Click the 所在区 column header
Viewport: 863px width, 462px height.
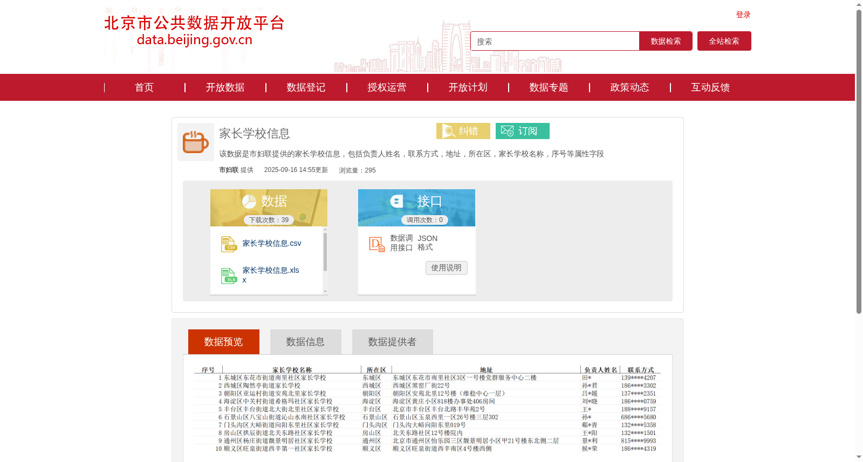tap(376, 370)
